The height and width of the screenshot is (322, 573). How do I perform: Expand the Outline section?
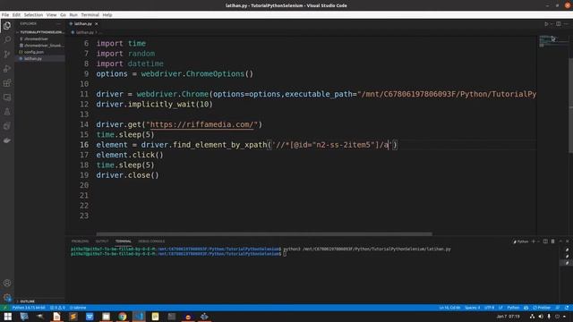pyautogui.click(x=27, y=301)
